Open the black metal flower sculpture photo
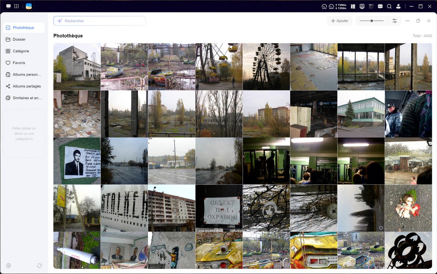The width and height of the screenshot is (437, 274). [408, 250]
